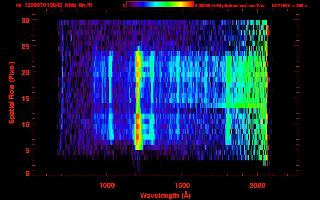Click the colorbar minimum label 0
This screenshot has width=320, height=200.
point(124,5)
